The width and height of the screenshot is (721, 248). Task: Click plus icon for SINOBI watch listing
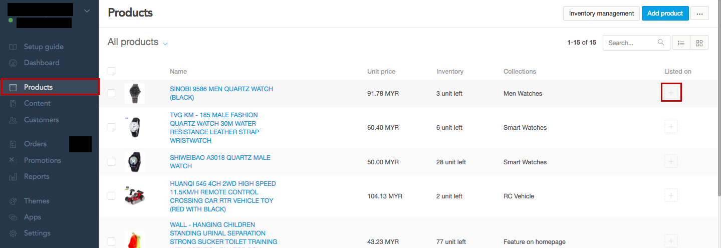click(x=671, y=93)
